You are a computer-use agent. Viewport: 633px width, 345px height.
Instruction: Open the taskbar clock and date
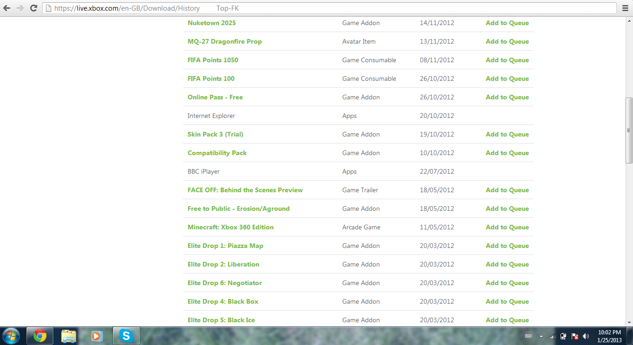pos(609,336)
